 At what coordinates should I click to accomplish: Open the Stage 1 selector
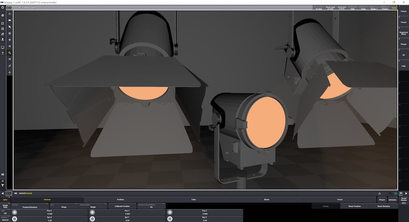(x=374, y=8)
